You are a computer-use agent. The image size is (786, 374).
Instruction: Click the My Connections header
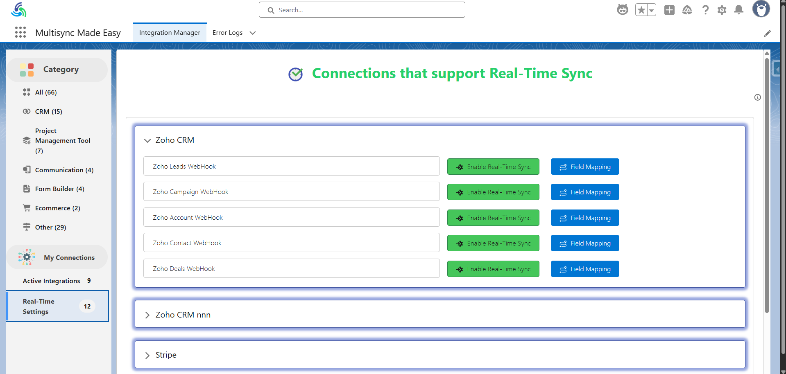pos(57,257)
